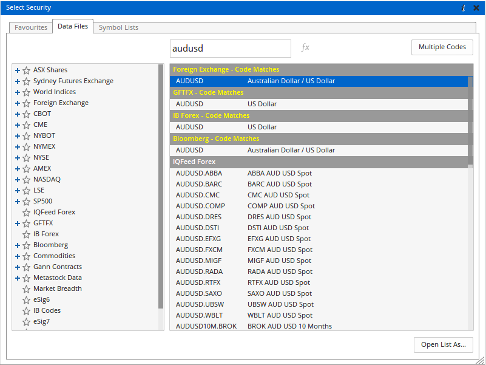
Task: Click the NYSE folder label
Action: pyautogui.click(x=41, y=157)
